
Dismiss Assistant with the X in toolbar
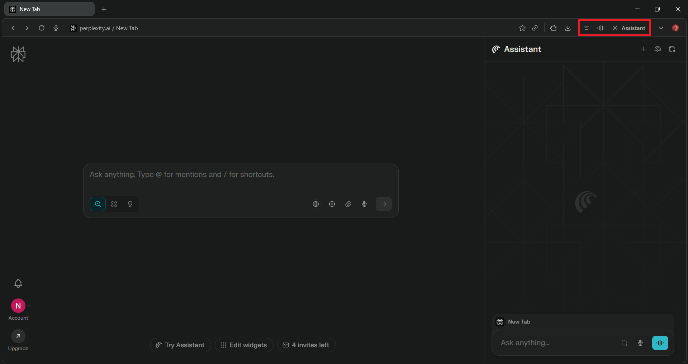pyautogui.click(x=615, y=28)
